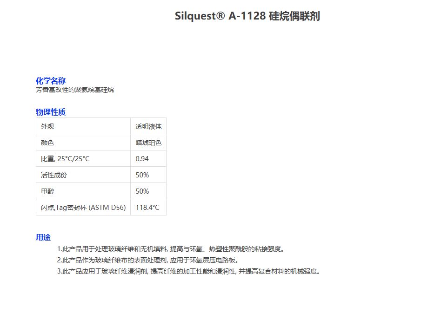Screen dimensions: 434x313
Task: Click the 0.94 specific gravity value
Action: (142, 159)
